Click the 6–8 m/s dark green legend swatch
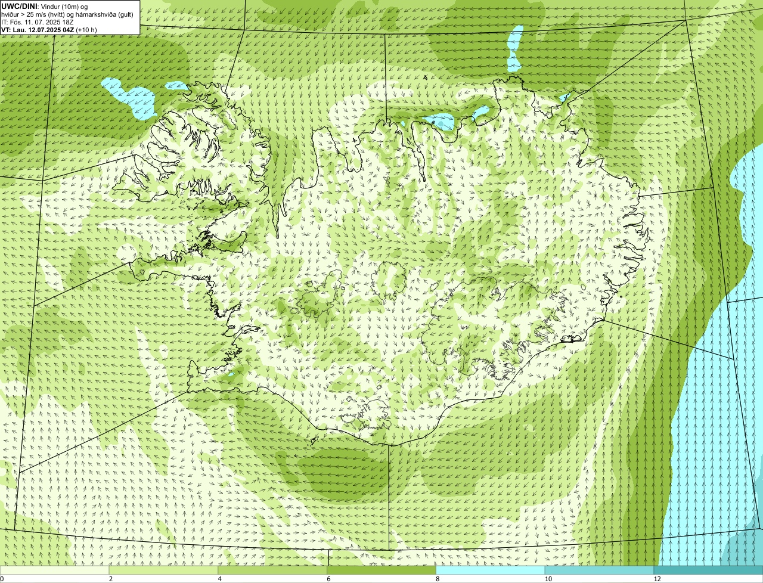Viewport: 763px width, 583px height. pos(382,570)
